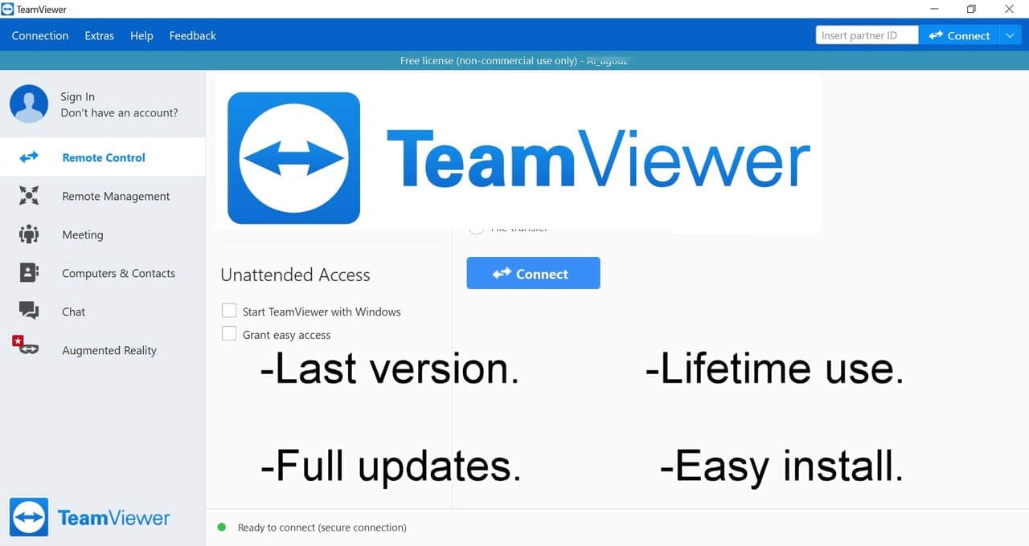Open the Meeting section
Image resolution: width=1029 pixels, height=546 pixels.
103,234
